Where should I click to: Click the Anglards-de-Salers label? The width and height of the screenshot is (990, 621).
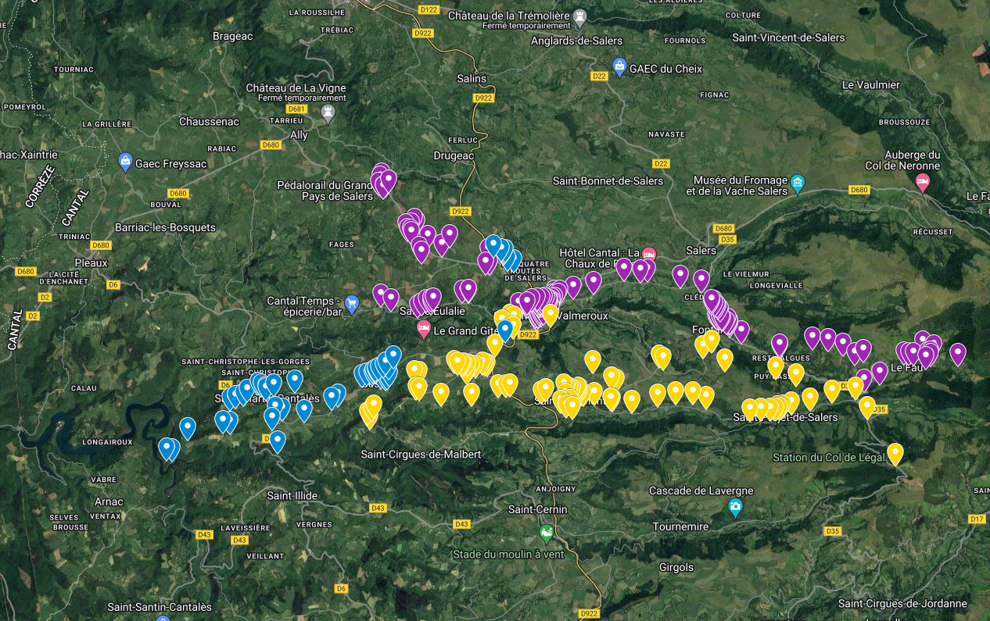[576, 41]
